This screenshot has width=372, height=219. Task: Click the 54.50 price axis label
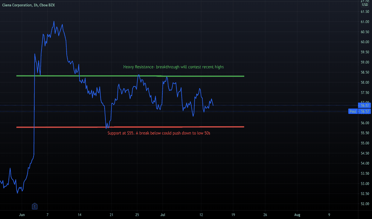(x=365, y=153)
